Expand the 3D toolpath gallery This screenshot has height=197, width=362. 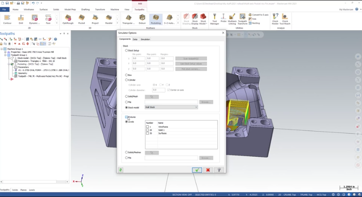[x=117, y=23]
